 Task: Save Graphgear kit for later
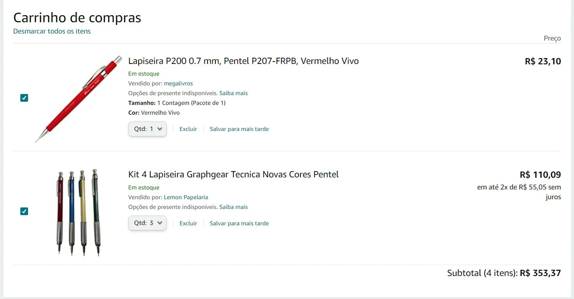[239, 223]
